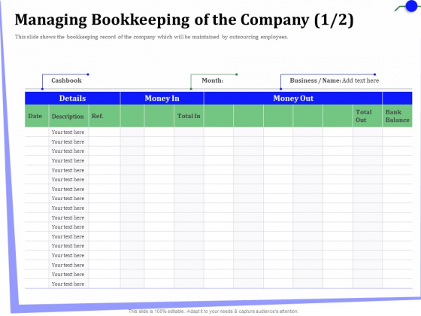Click the Total In column header
Screen dimensions: 421x316
[x=189, y=116]
